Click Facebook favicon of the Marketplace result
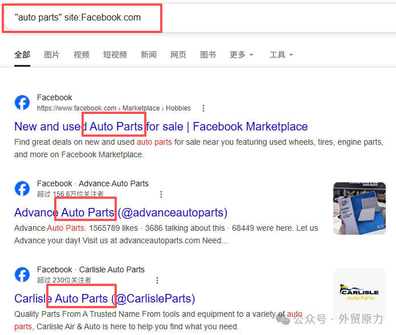396x335 pixels. coord(22,103)
